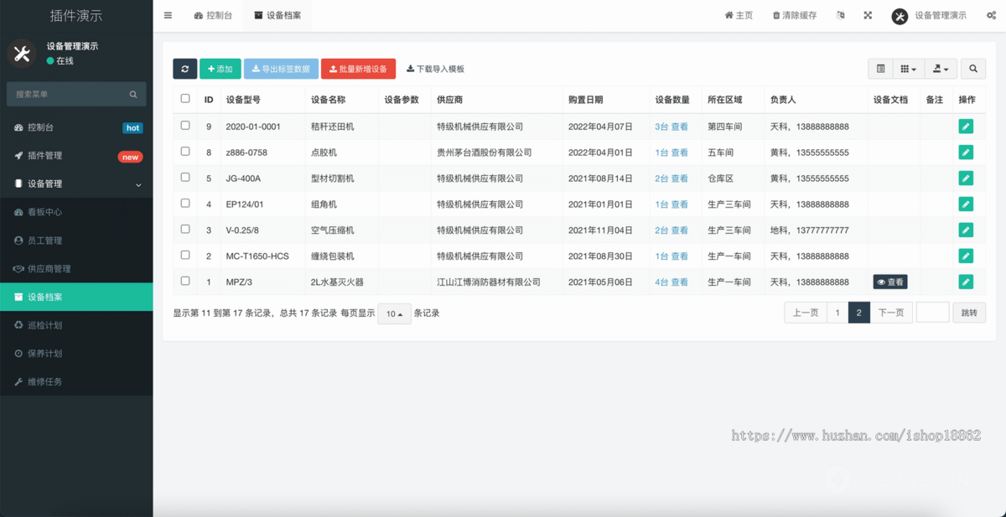Click the refresh icon above the table

click(185, 69)
